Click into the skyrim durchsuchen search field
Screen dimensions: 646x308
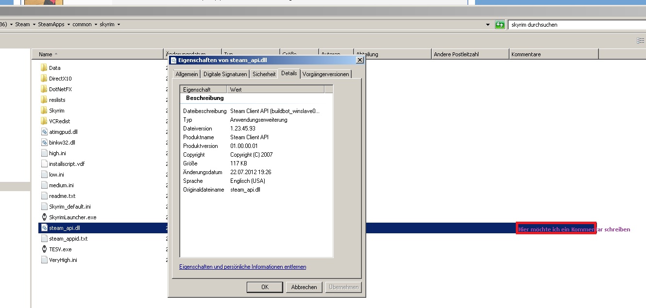(577, 24)
